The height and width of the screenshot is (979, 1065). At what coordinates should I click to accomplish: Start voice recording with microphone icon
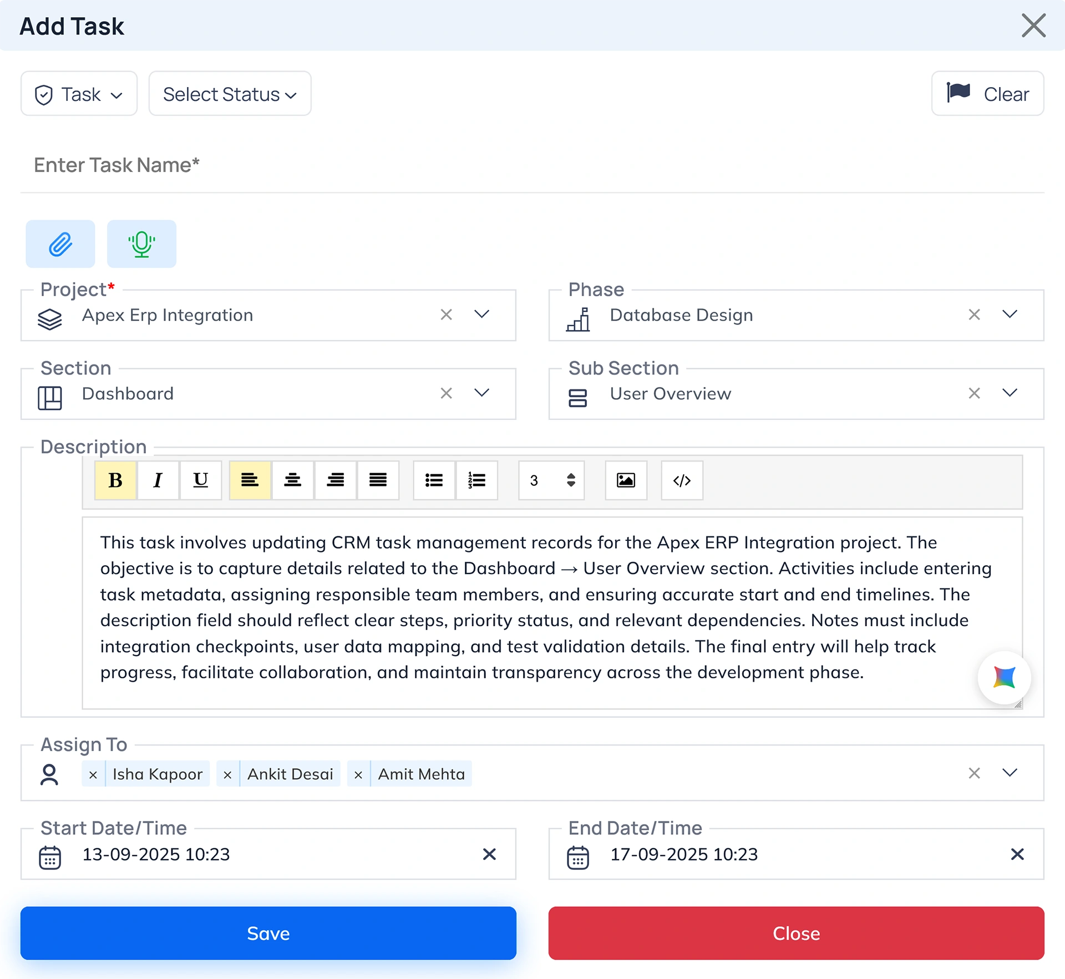pos(141,244)
